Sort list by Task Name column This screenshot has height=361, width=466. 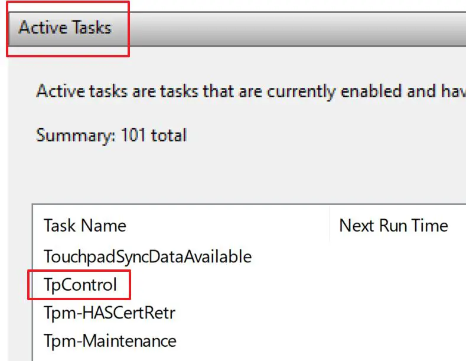point(84,225)
